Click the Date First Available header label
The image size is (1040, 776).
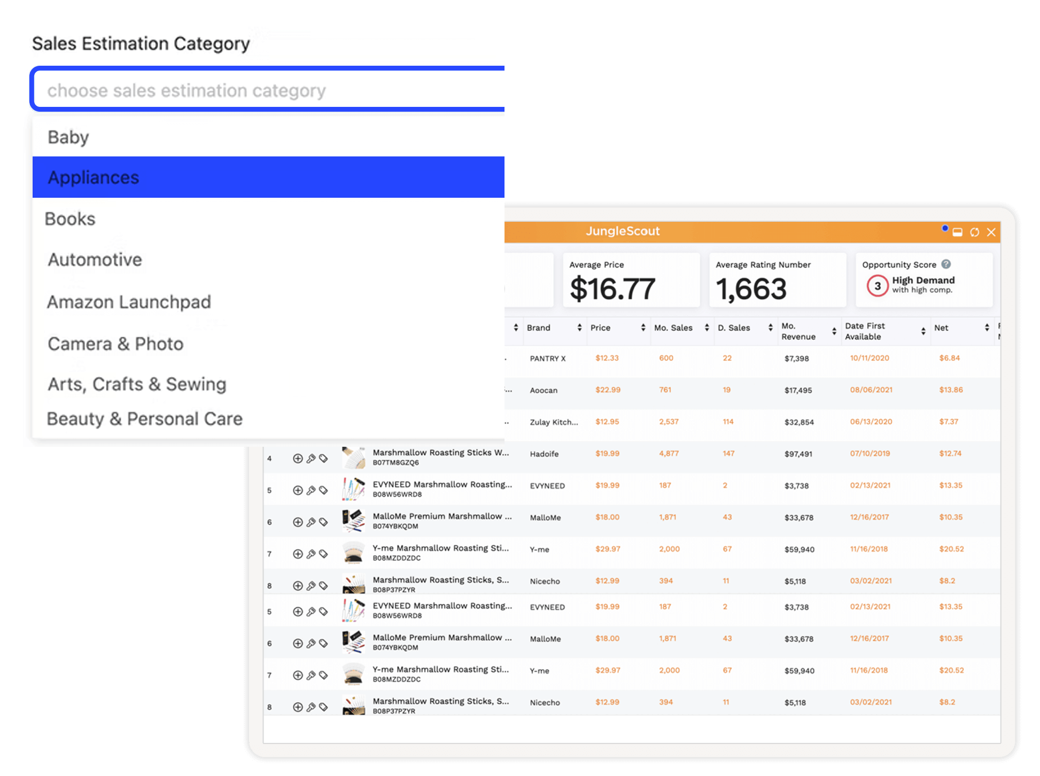click(x=865, y=331)
